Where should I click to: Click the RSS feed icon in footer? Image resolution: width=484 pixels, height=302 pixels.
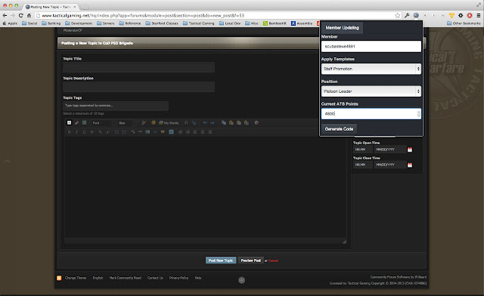[x=60, y=278]
